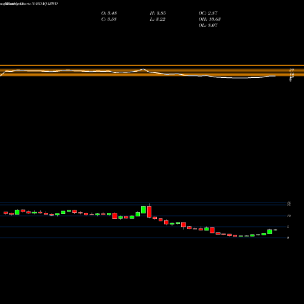Select the OL: 8.07 reading
Image resolution: width=304 pixels, height=304 pixels.
[208, 26]
